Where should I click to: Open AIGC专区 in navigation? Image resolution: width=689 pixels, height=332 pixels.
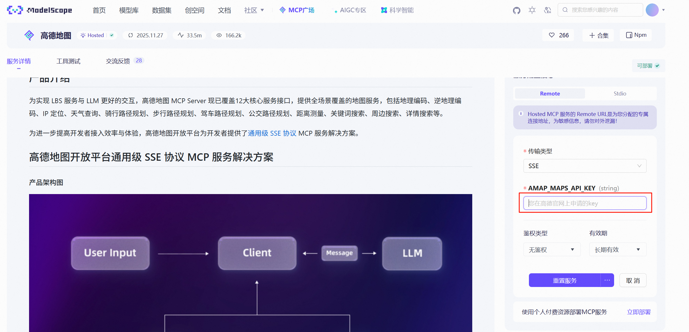click(350, 10)
